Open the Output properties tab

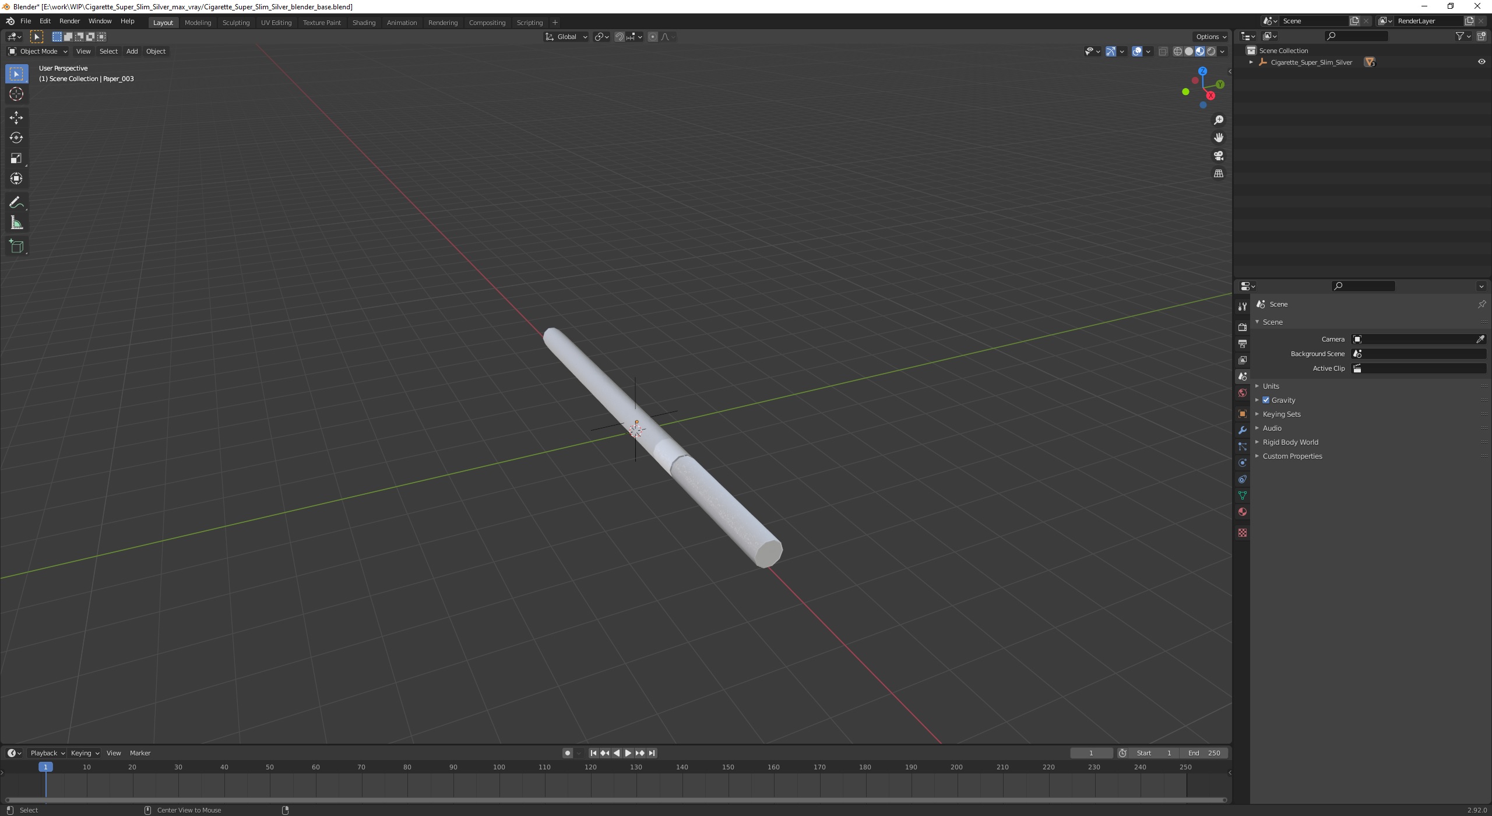(x=1243, y=344)
